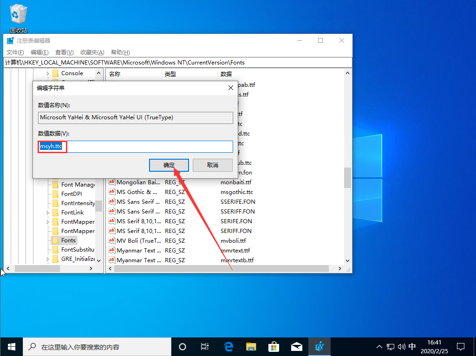Screen dimensions: 476x356
Task: Click the Windows Start button
Action: click(11, 346)
